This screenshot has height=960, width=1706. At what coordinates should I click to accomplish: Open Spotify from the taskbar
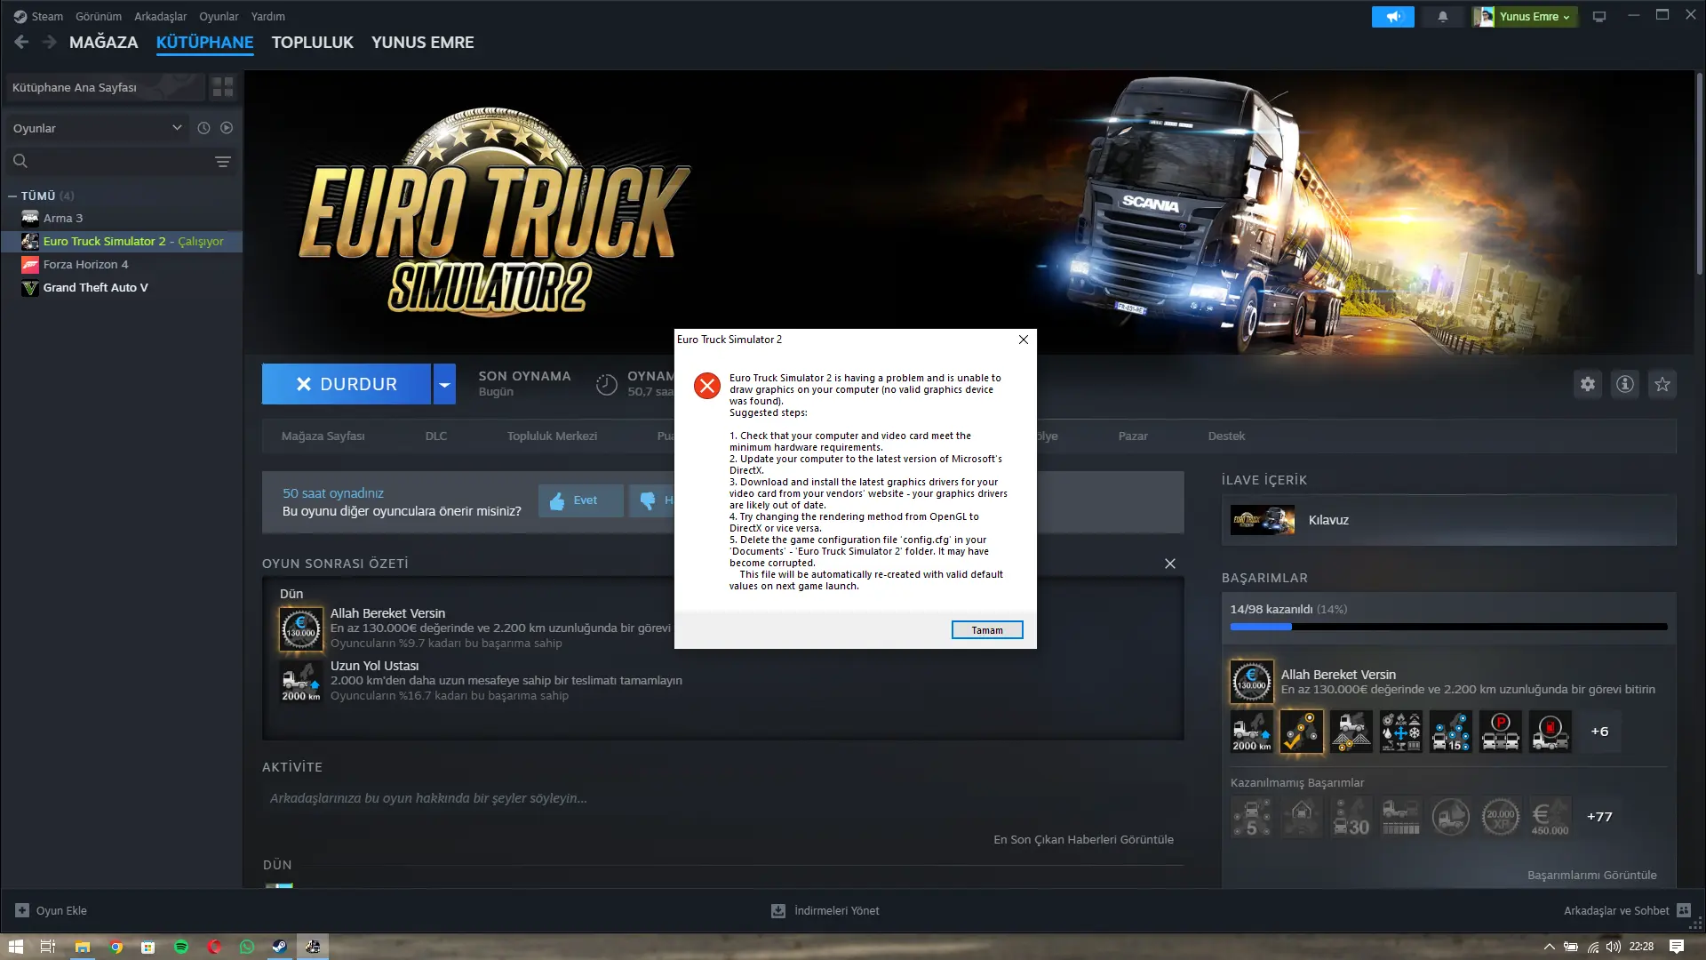181,947
